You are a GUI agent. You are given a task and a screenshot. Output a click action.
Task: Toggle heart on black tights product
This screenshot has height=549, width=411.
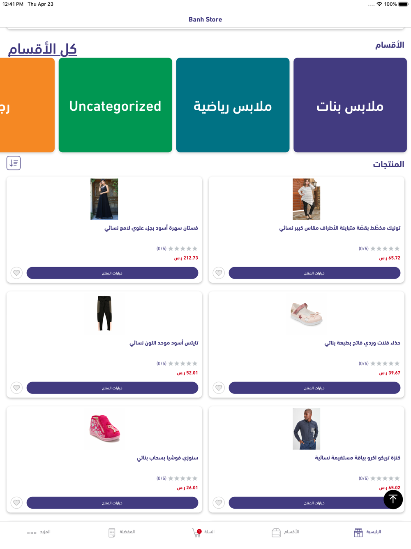click(16, 388)
